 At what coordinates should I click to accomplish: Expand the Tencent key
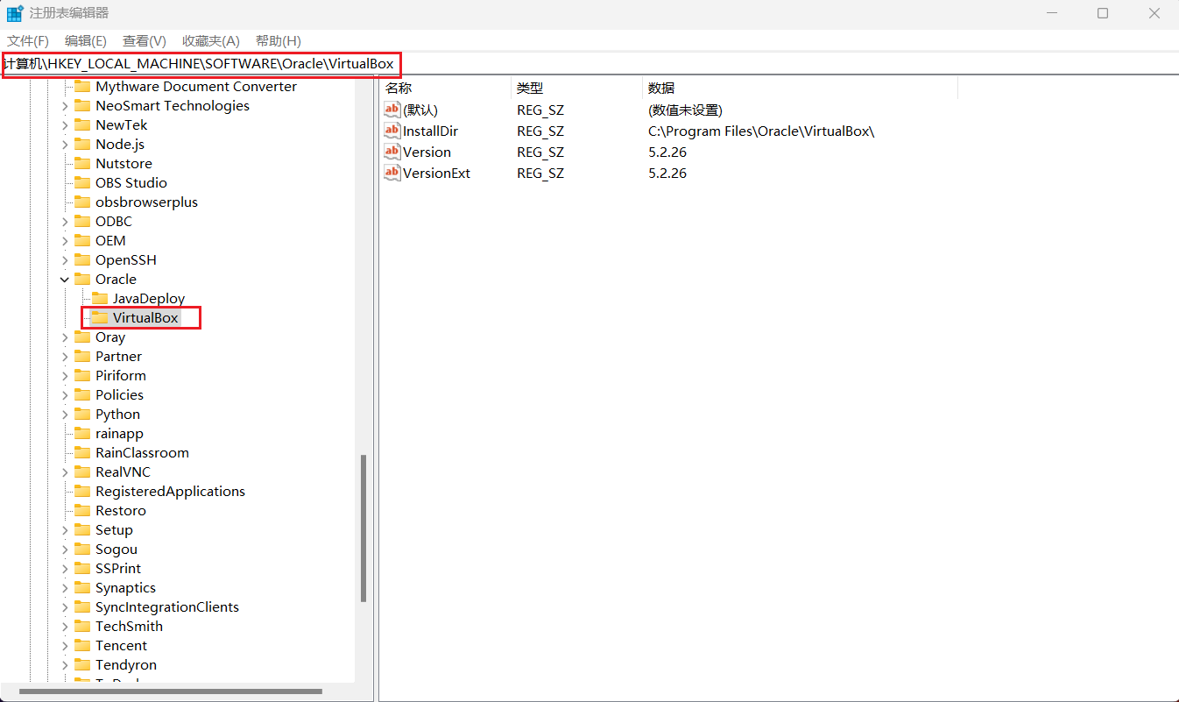click(x=64, y=645)
